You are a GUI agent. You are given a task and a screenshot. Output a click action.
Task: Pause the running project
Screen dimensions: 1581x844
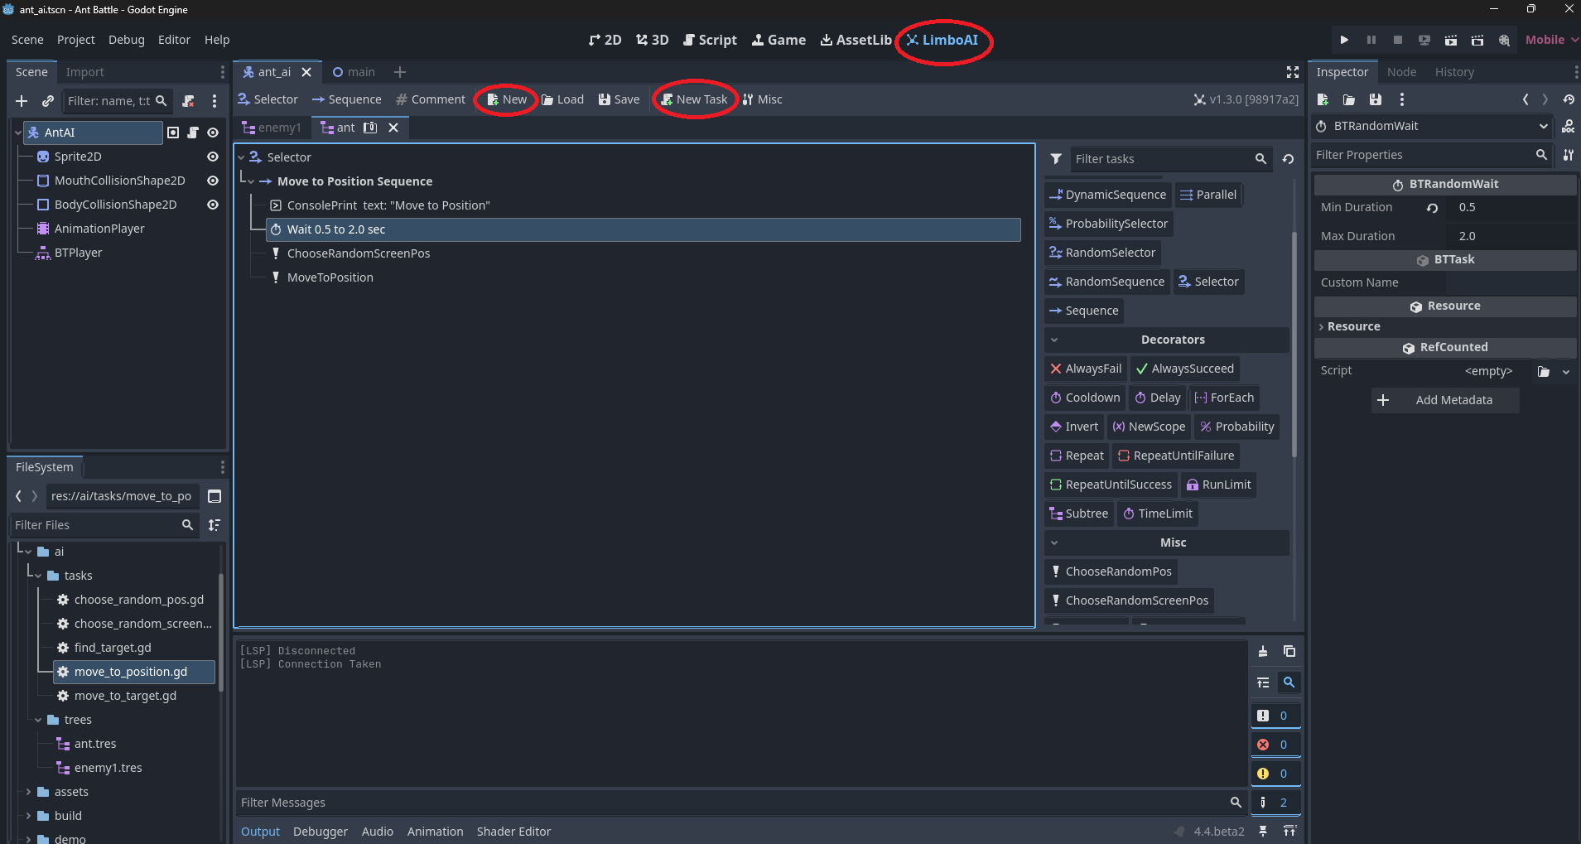[x=1371, y=40]
